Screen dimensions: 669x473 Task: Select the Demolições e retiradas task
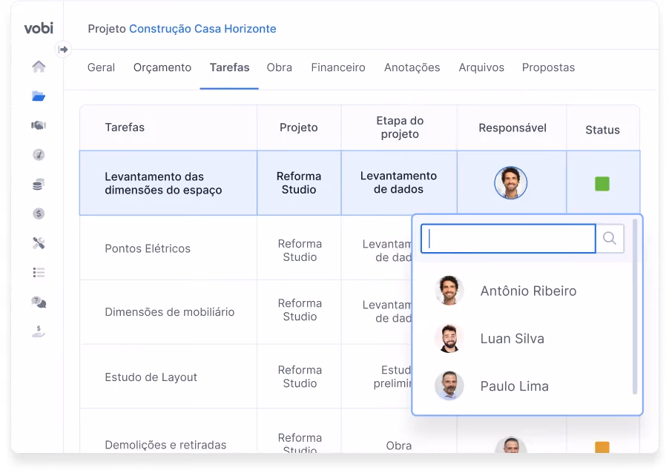165,446
